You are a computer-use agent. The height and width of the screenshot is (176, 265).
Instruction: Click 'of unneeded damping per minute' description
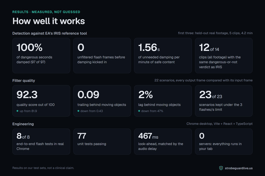coord(159,60)
